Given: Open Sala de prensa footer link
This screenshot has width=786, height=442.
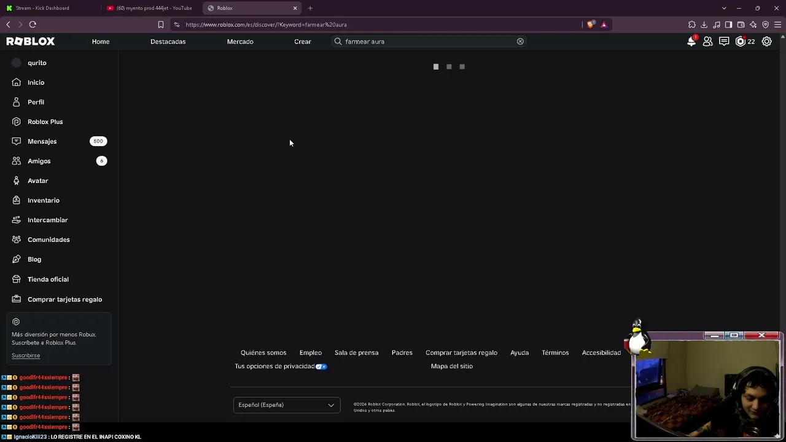Looking at the screenshot, I should (x=356, y=353).
